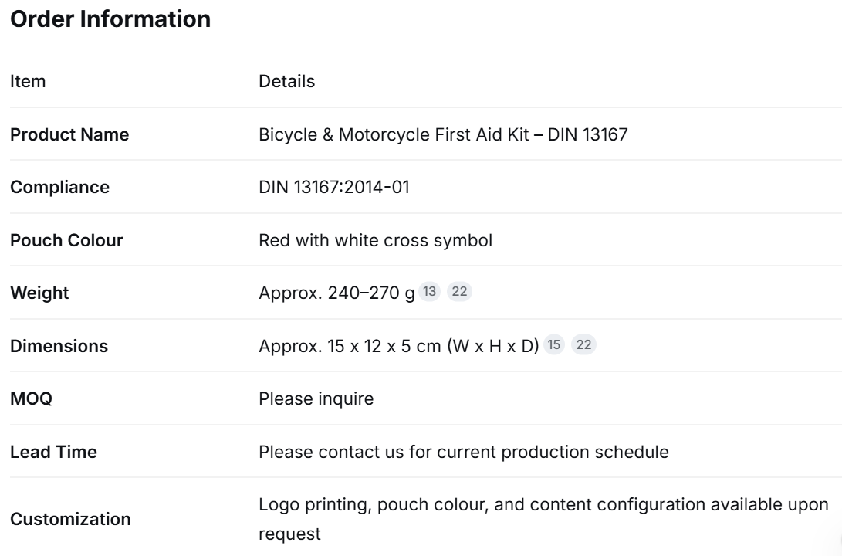
Task: Click the Order Information heading
Action: click(x=110, y=19)
